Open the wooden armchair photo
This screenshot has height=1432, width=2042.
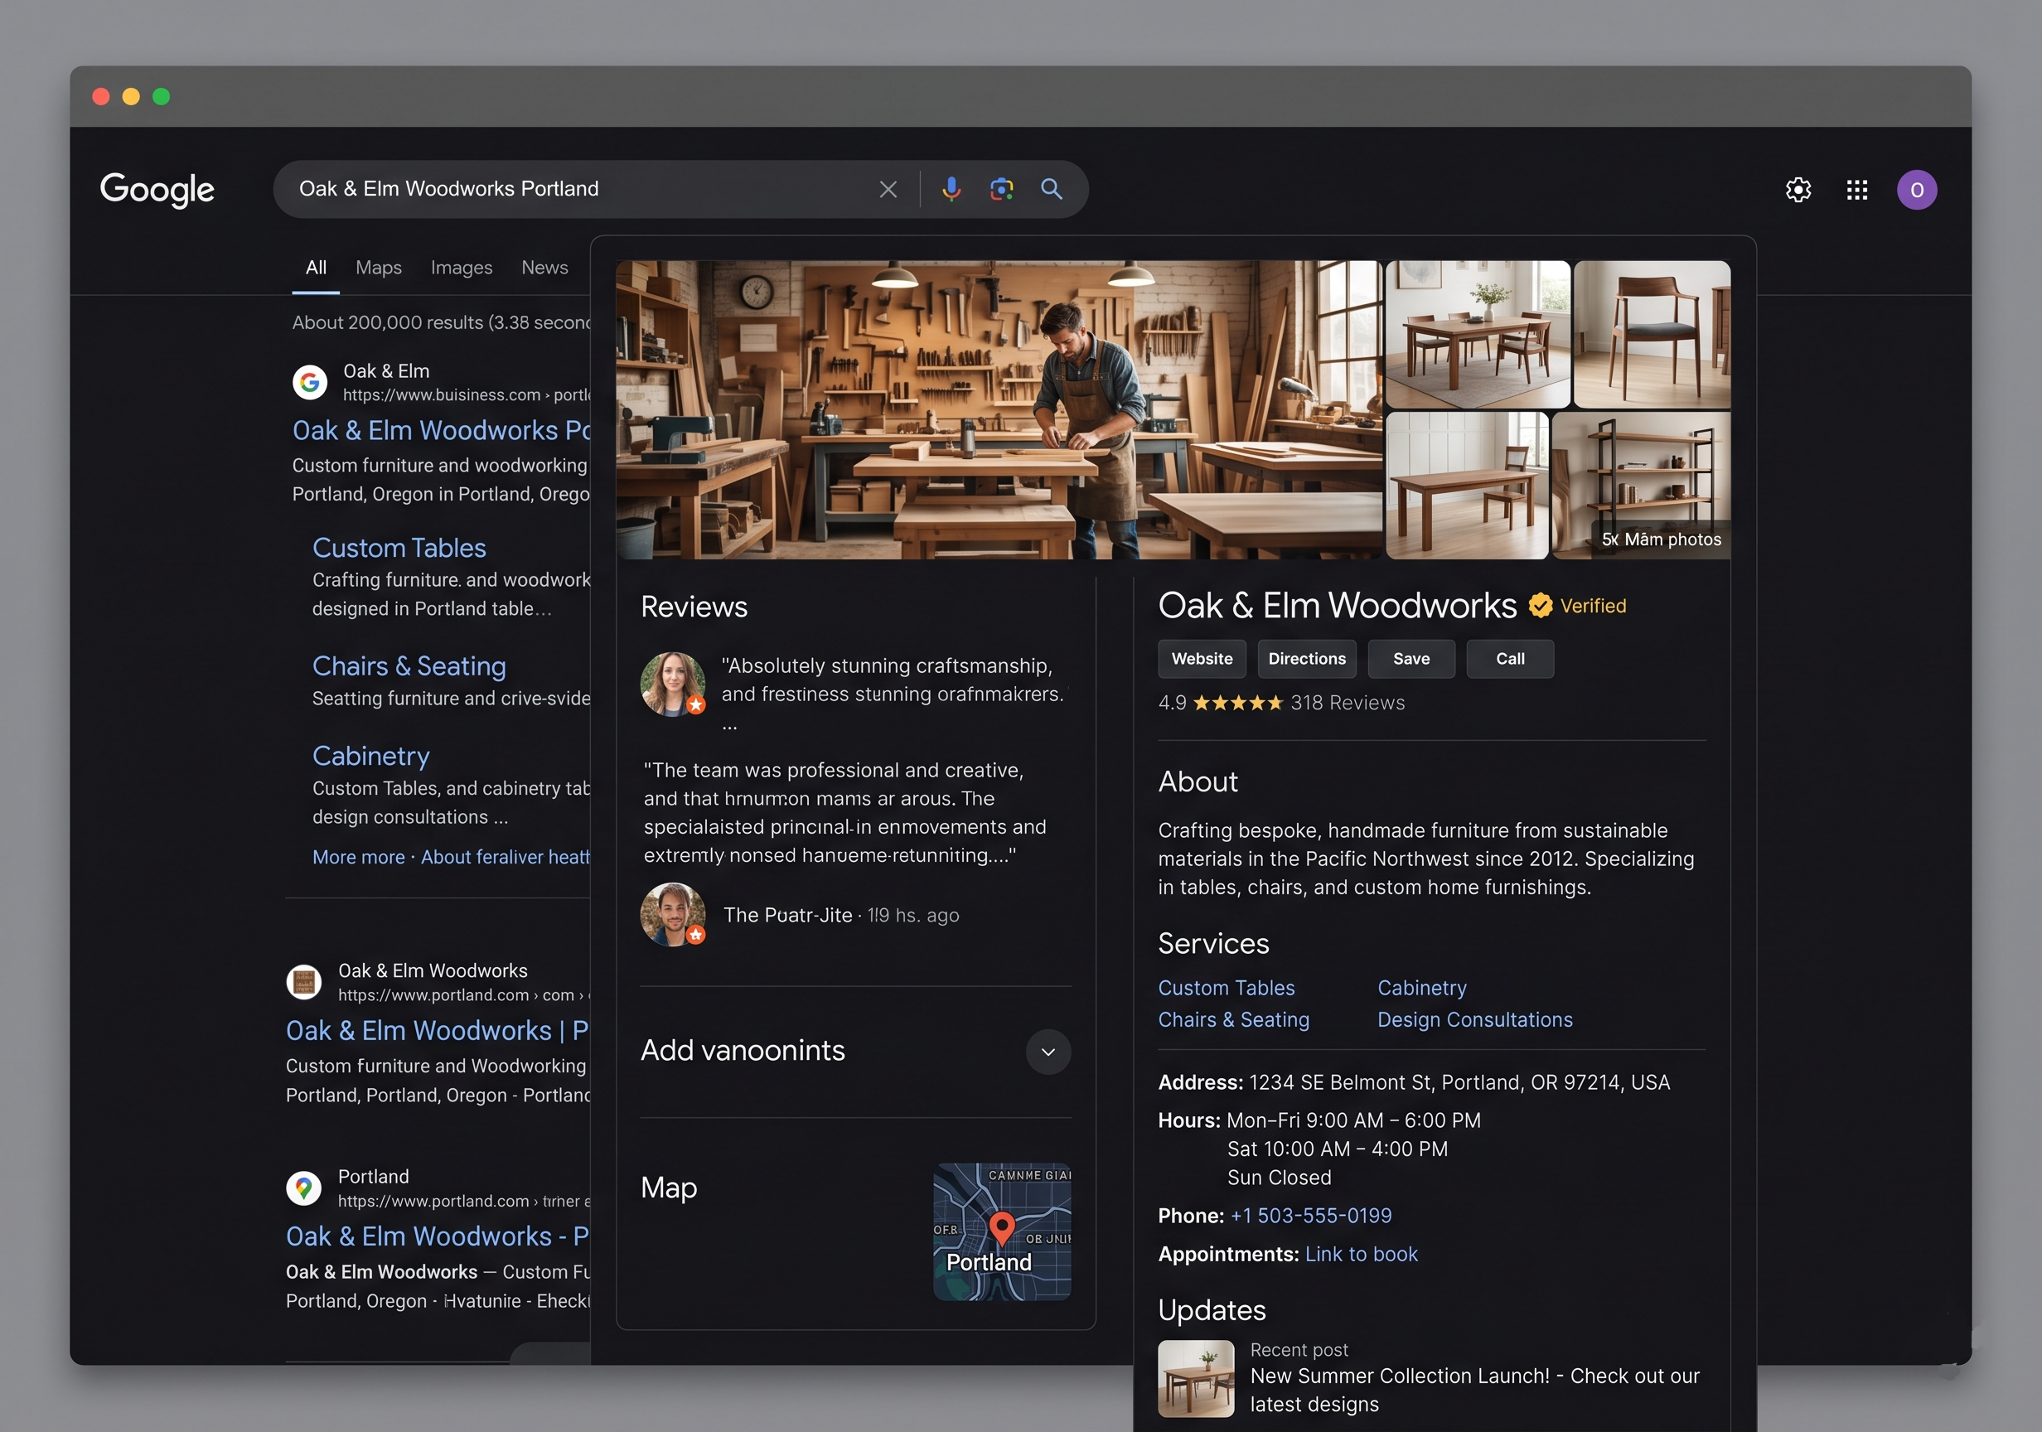click(x=1652, y=335)
